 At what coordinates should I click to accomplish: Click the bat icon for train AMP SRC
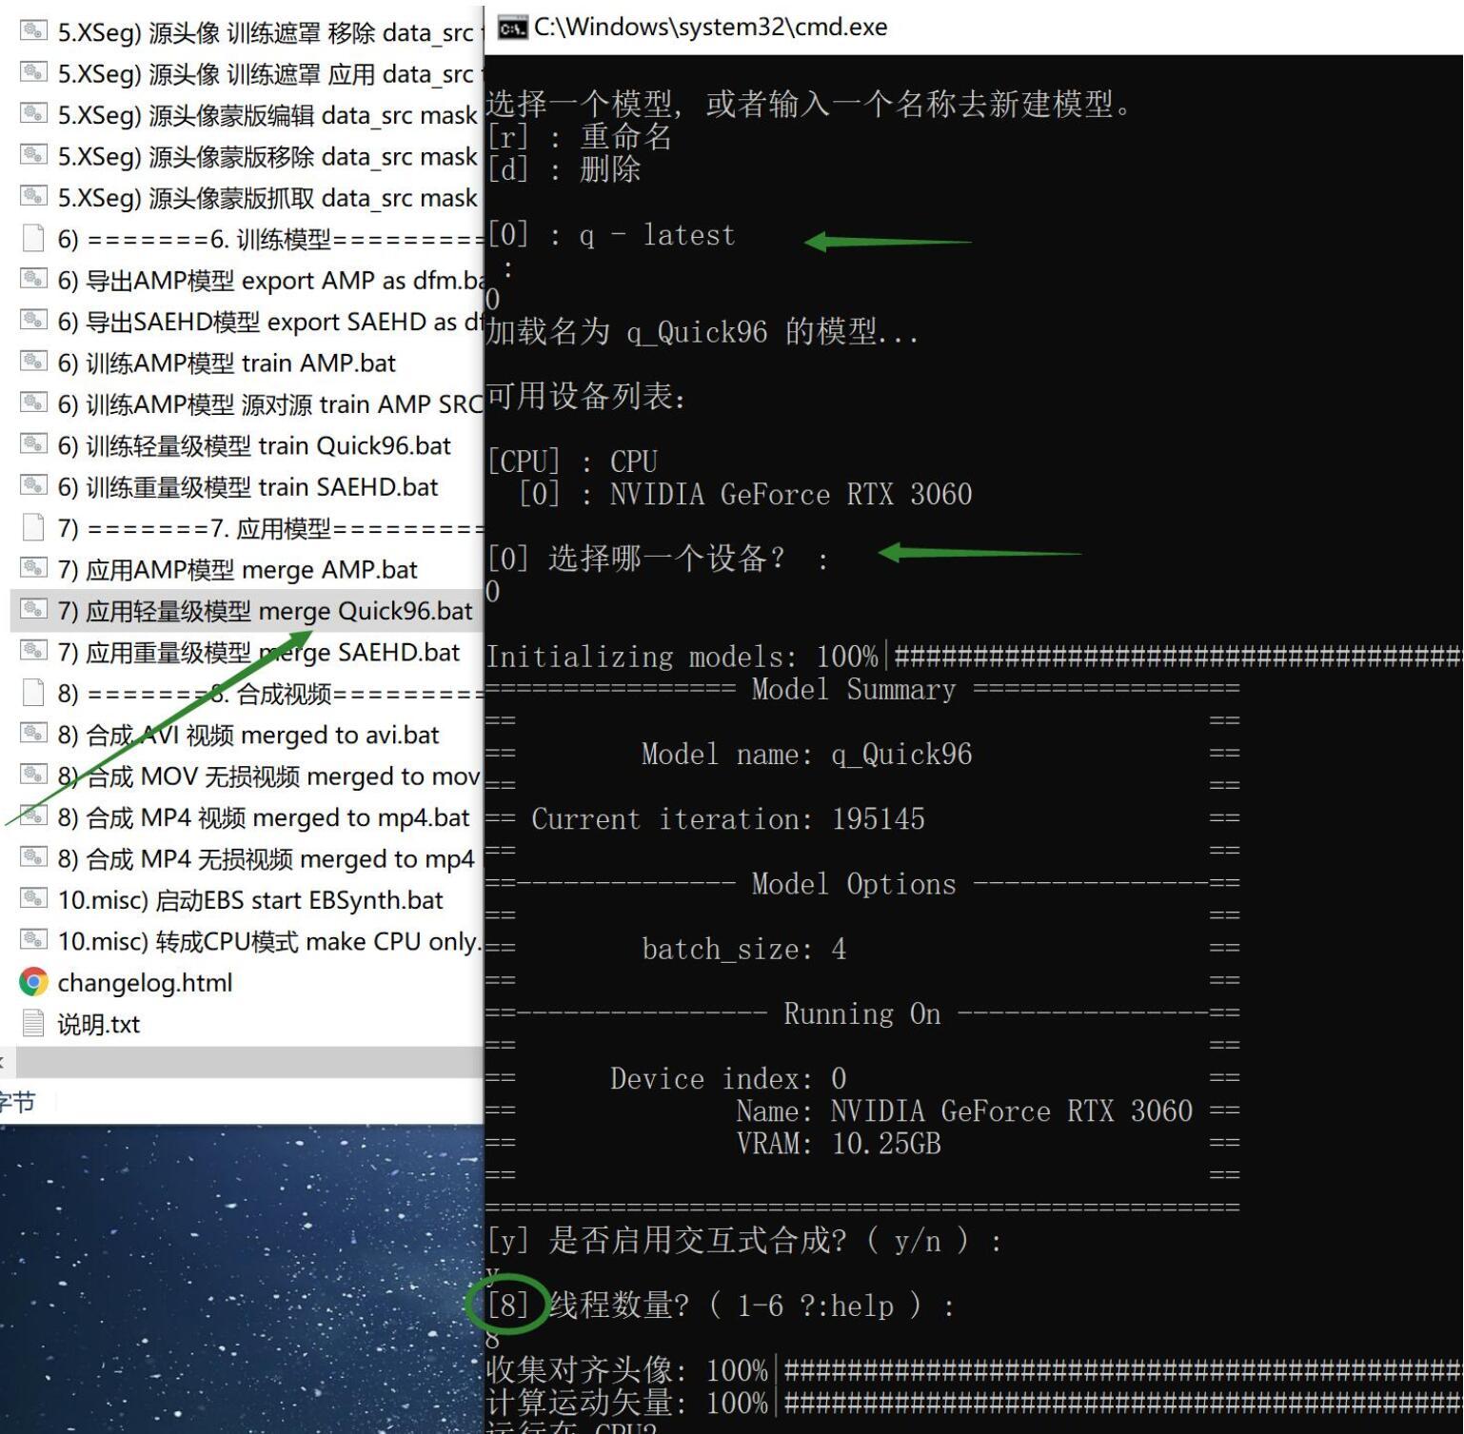(33, 403)
